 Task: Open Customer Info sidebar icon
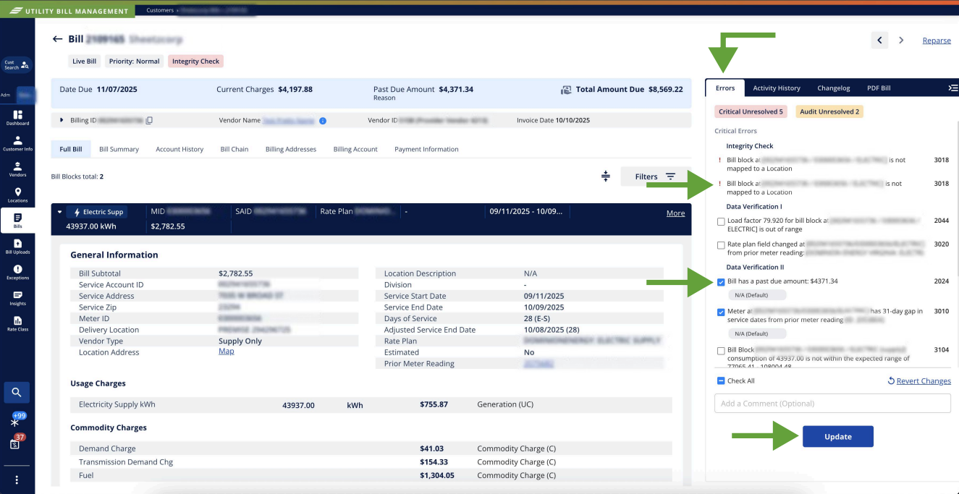(x=17, y=143)
